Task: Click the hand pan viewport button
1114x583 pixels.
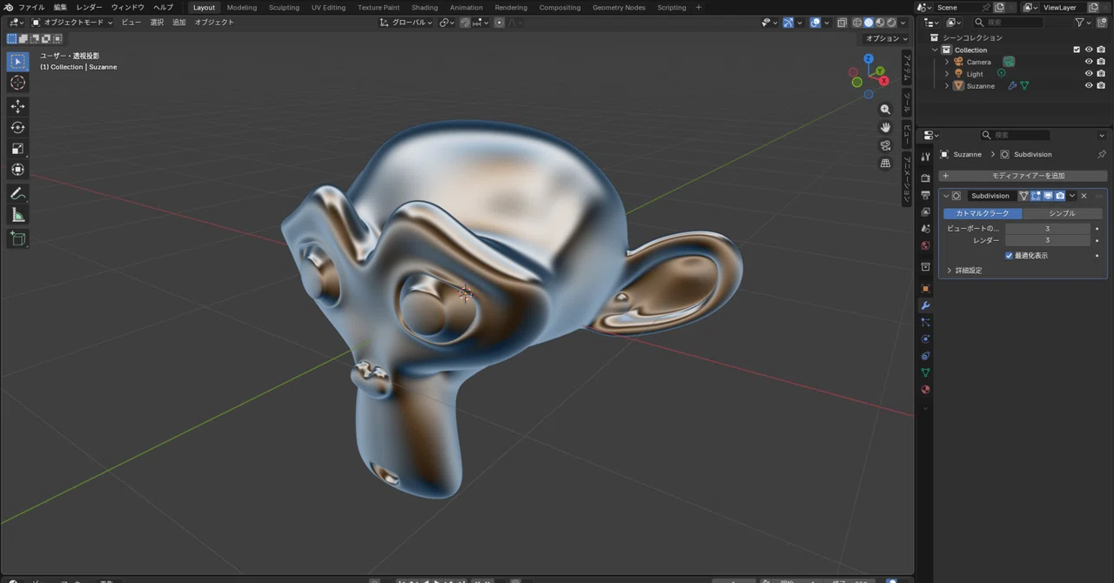Action: point(885,127)
